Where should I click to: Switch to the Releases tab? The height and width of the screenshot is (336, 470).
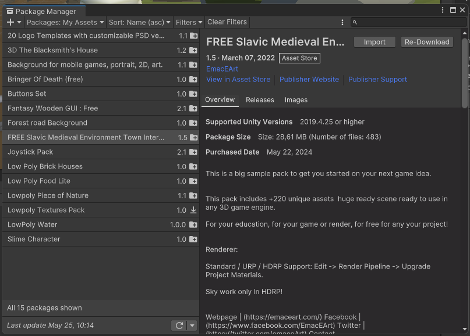[260, 100]
